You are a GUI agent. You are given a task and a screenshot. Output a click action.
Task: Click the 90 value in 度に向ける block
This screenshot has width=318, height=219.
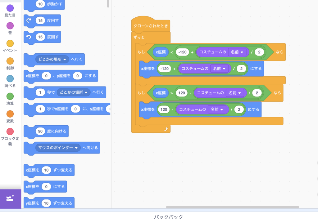point(40,131)
